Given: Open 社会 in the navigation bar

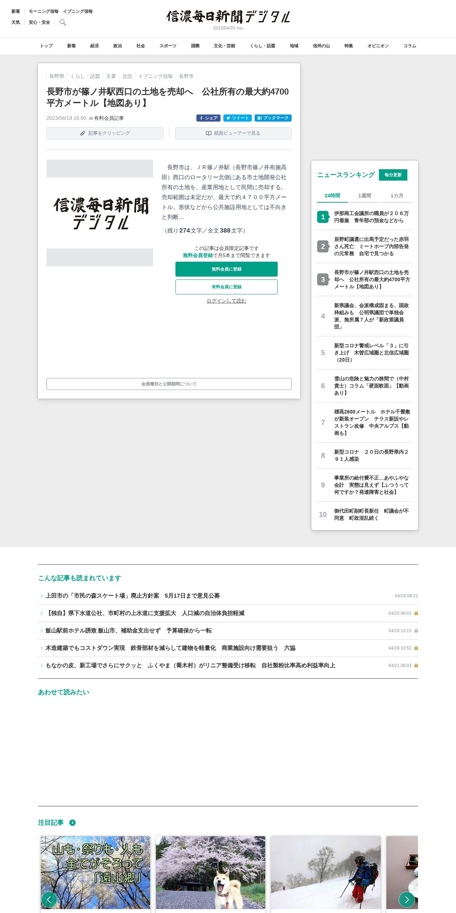Looking at the screenshot, I should tap(141, 46).
